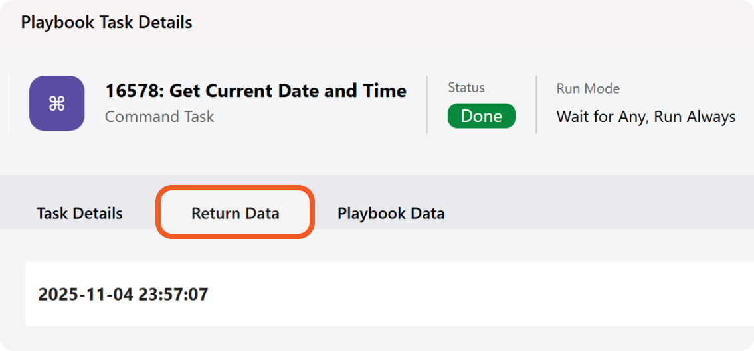Image resolution: width=754 pixels, height=351 pixels.
Task: Click empty space in the white return data panel
Action: [x=465, y=294]
